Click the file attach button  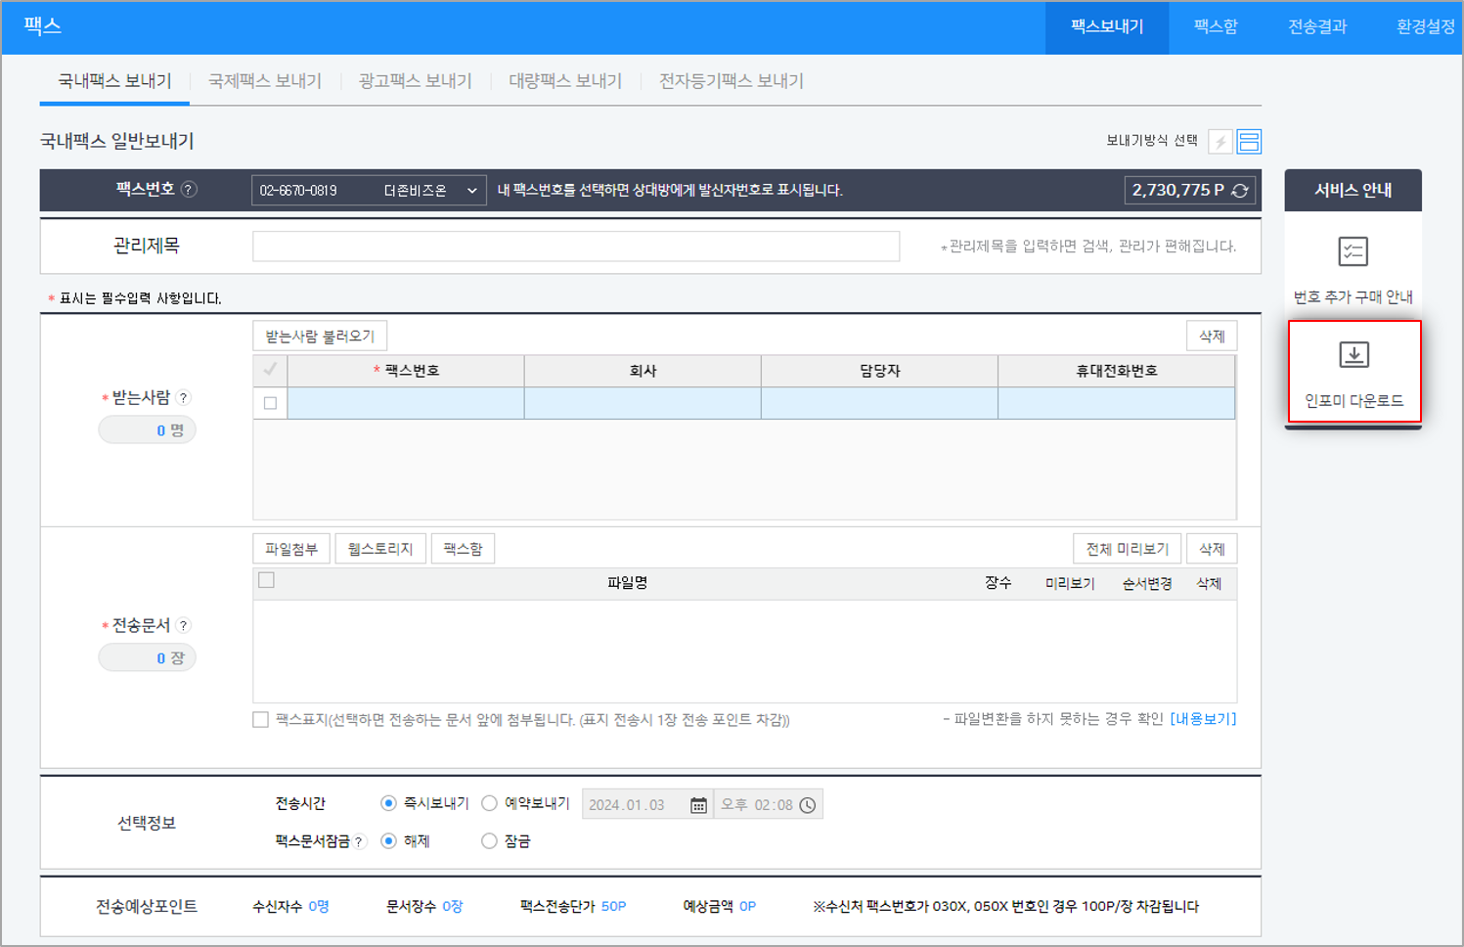click(x=291, y=549)
